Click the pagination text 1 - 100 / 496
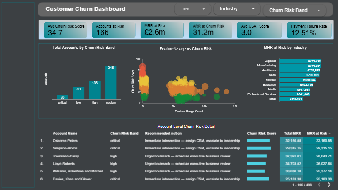338x190 pixels. (302, 185)
